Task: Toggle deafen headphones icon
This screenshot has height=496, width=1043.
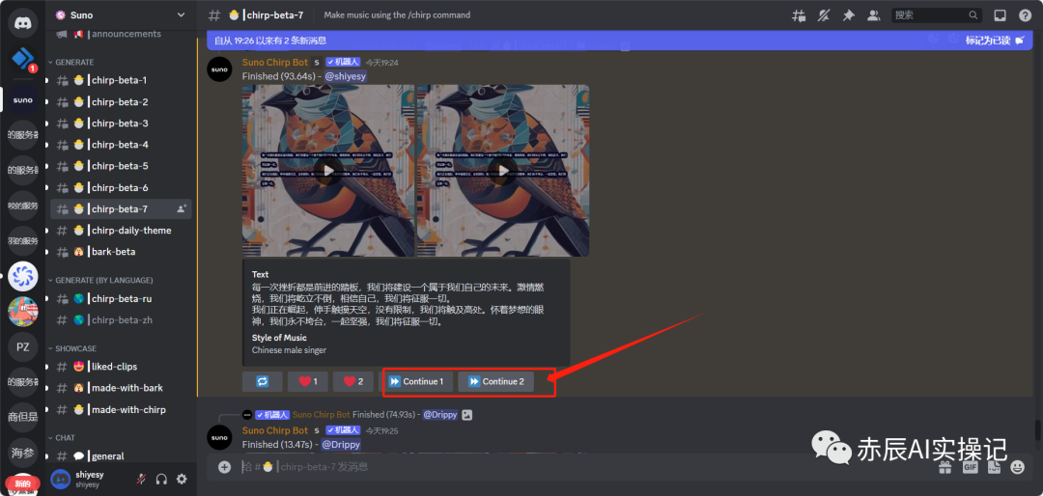Action: 161,479
